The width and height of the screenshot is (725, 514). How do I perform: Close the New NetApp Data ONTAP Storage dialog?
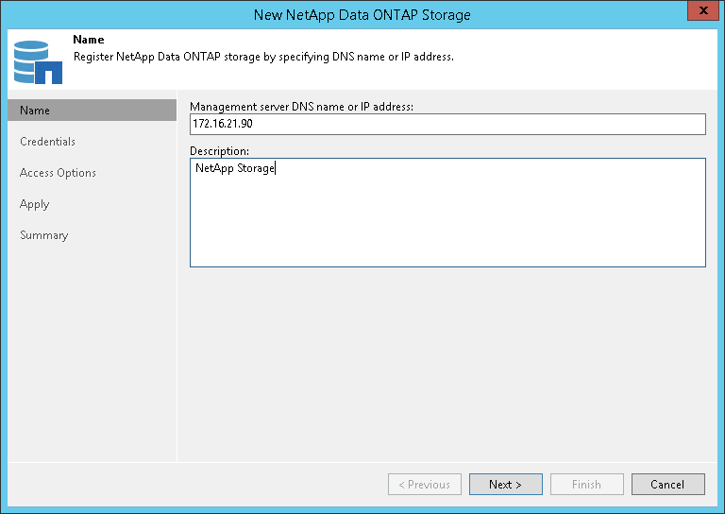point(700,13)
